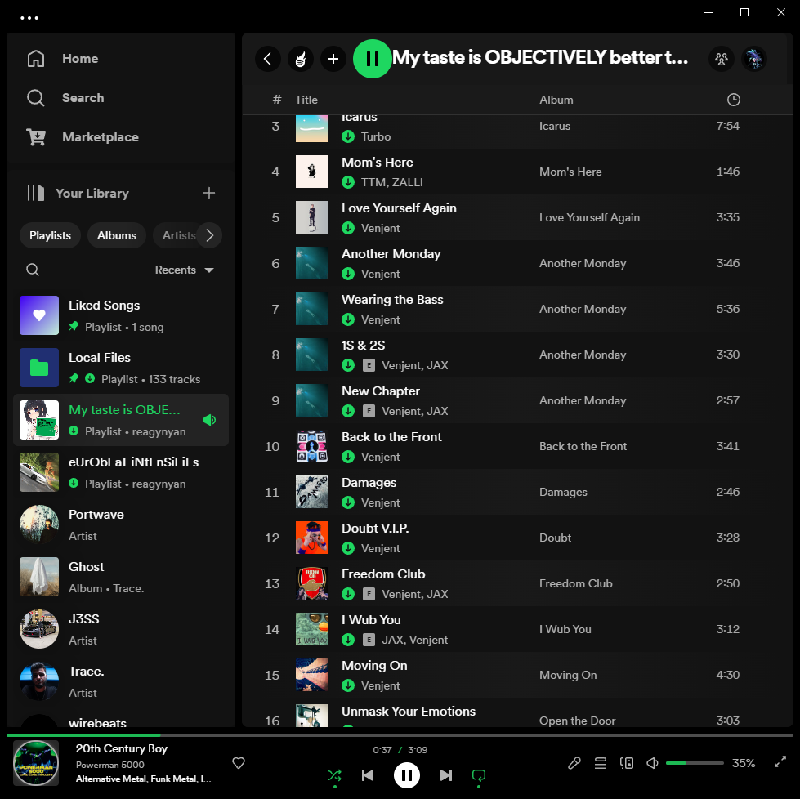
Task: Open the connect to a device menu
Action: click(627, 763)
